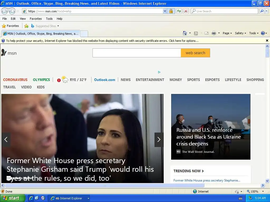
Task: Refresh the page using the green arrows icon
Action: tap(179, 11)
